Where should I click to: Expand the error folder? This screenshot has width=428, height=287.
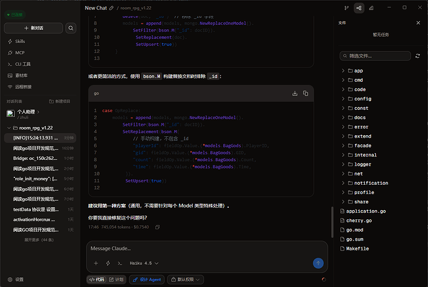click(x=343, y=127)
